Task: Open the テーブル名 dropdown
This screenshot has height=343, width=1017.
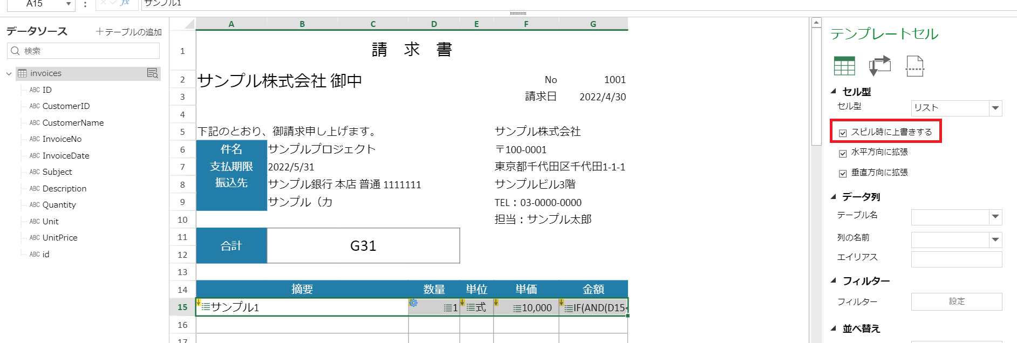Action: coord(995,217)
